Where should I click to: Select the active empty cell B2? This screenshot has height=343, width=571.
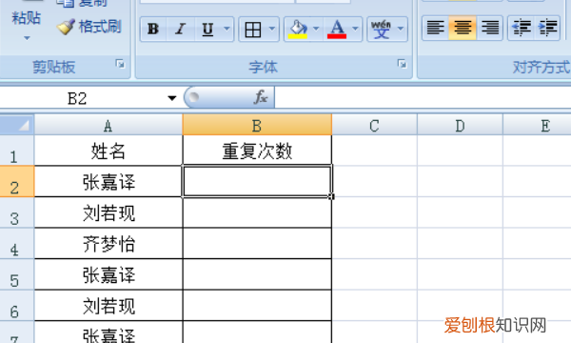[257, 182]
